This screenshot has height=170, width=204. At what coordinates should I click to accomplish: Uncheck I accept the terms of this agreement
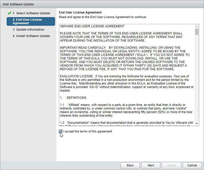pos(60,131)
